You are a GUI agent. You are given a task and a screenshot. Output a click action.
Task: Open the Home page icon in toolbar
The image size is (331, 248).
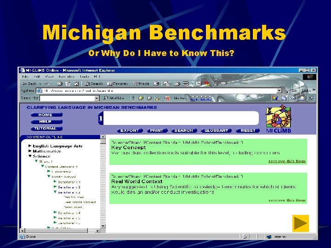(x=76, y=84)
